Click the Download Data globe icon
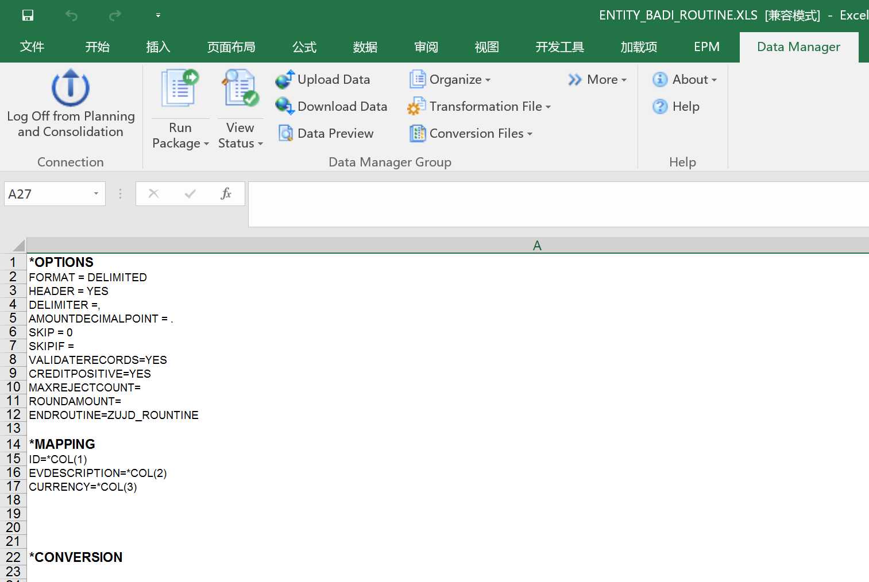 285,106
